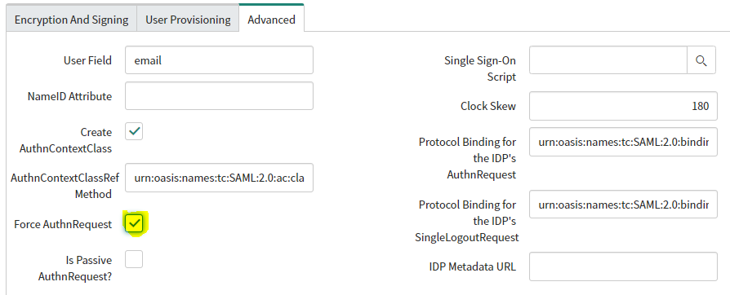
Task: Select the Clock Skew field showing 180
Action: pyautogui.click(x=623, y=106)
